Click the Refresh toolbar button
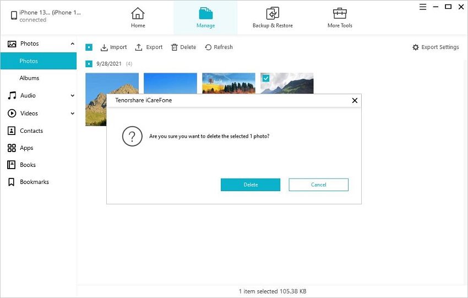The width and height of the screenshot is (468, 298). tap(219, 47)
